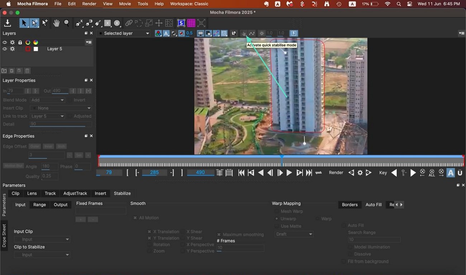Click the Show Alpha Channel 'A' icon

[x=166, y=33]
